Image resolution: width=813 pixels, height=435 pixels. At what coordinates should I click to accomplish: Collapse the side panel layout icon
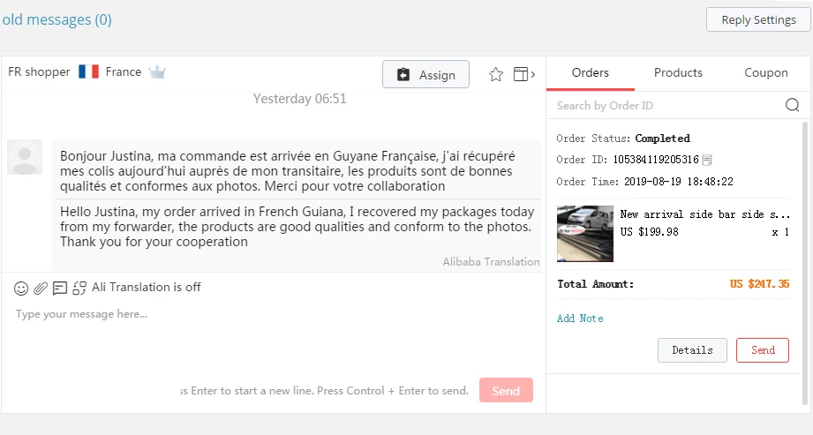pyautogui.click(x=523, y=75)
